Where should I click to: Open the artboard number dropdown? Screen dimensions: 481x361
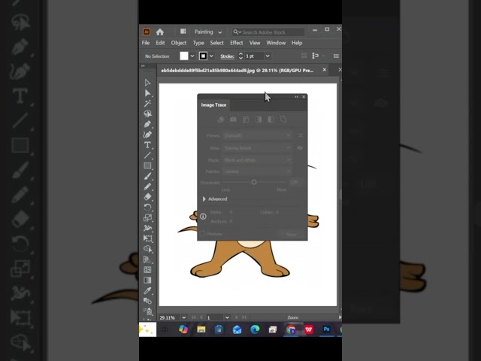point(227,317)
